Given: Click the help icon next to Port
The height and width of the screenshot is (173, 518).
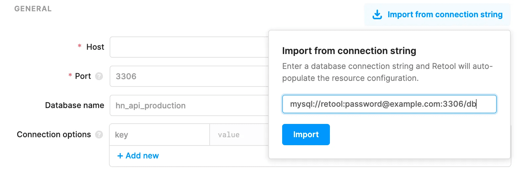Looking at the screenshot, I should tap(99, 76).
